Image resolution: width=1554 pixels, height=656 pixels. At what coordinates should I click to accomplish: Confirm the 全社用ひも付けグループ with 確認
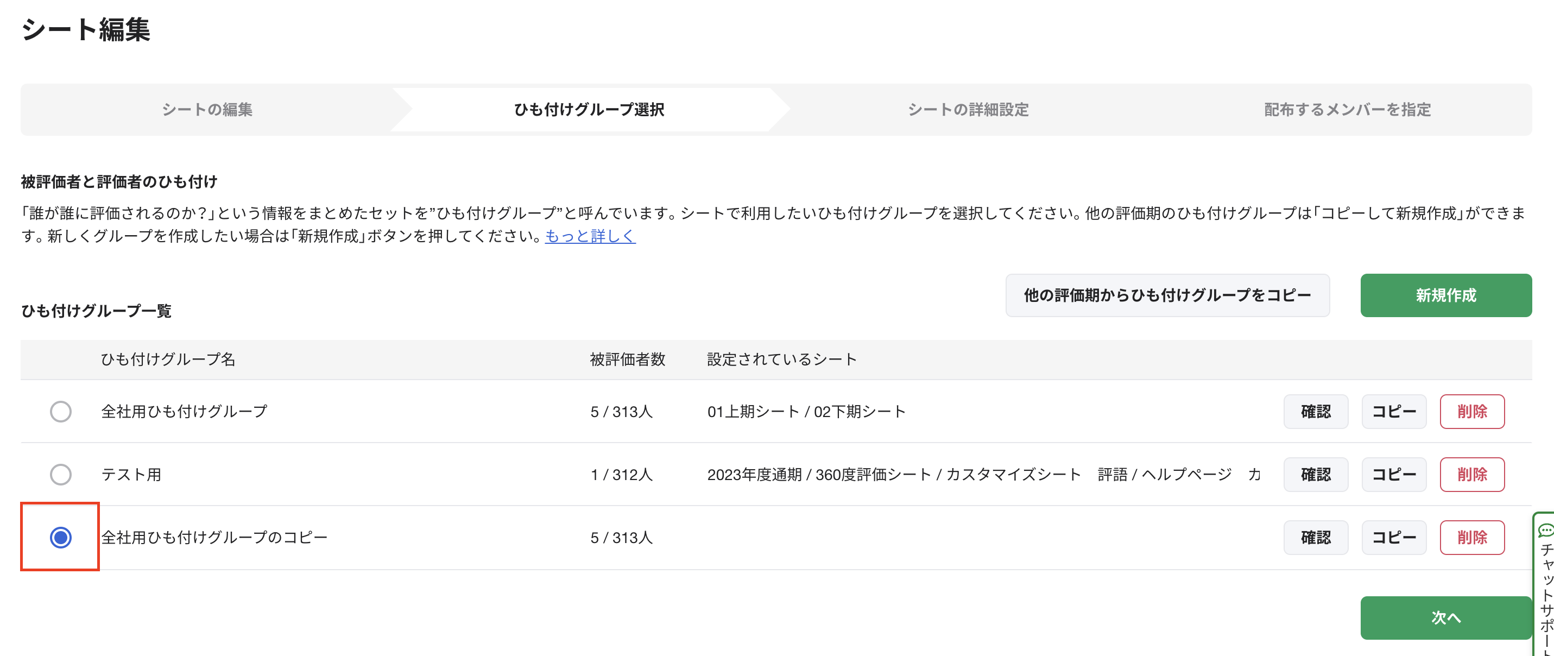1316,411
